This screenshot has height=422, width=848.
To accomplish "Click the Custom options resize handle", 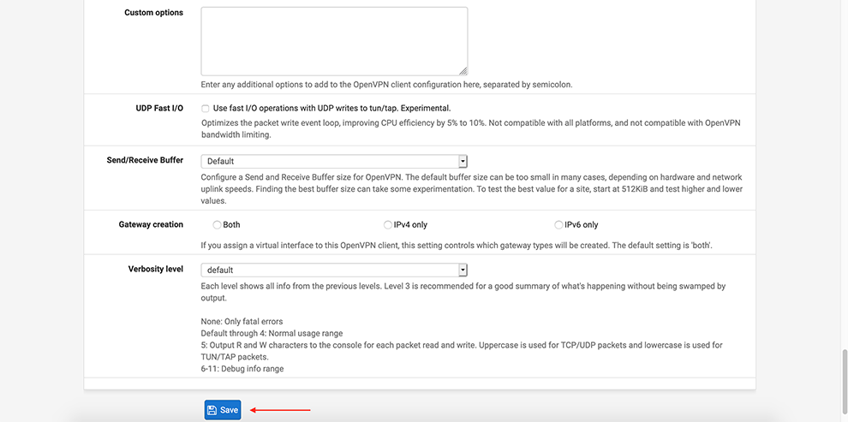I will pyautogui.click(x=463, y=71).
